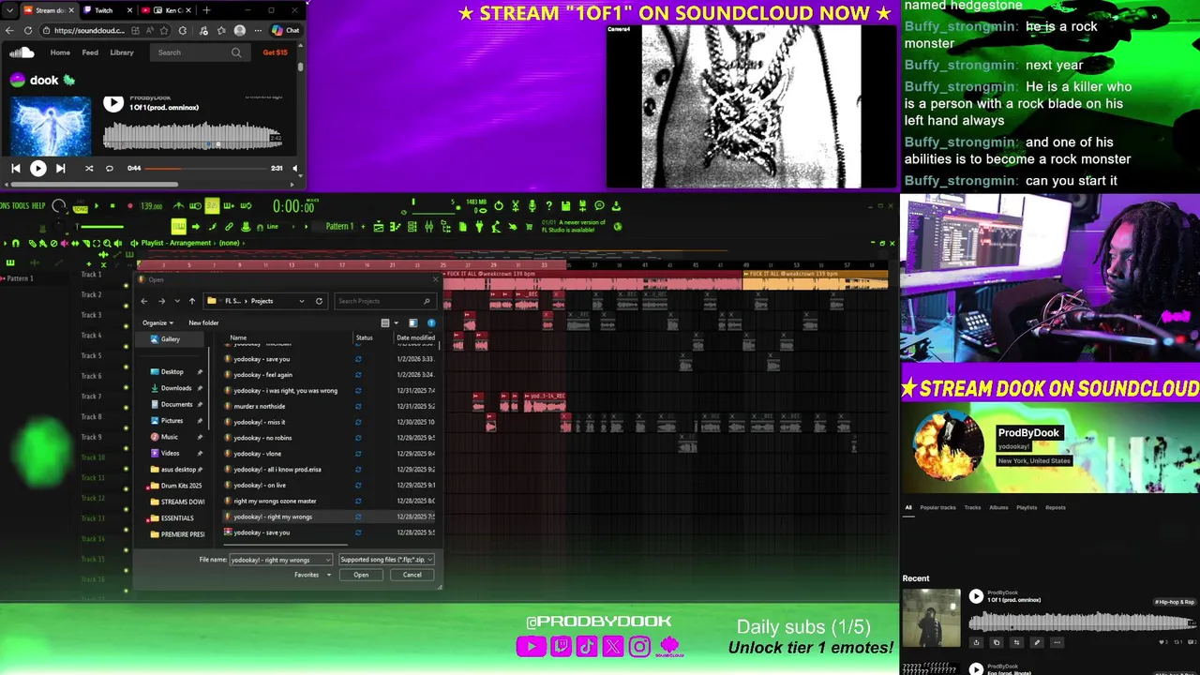The width and height of the screenshot is (1200, 675).
Task: Select the playlist magnet snap icon
Action: (x=16, y=243)
